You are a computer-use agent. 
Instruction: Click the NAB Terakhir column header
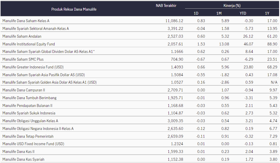tap(166, 6)
